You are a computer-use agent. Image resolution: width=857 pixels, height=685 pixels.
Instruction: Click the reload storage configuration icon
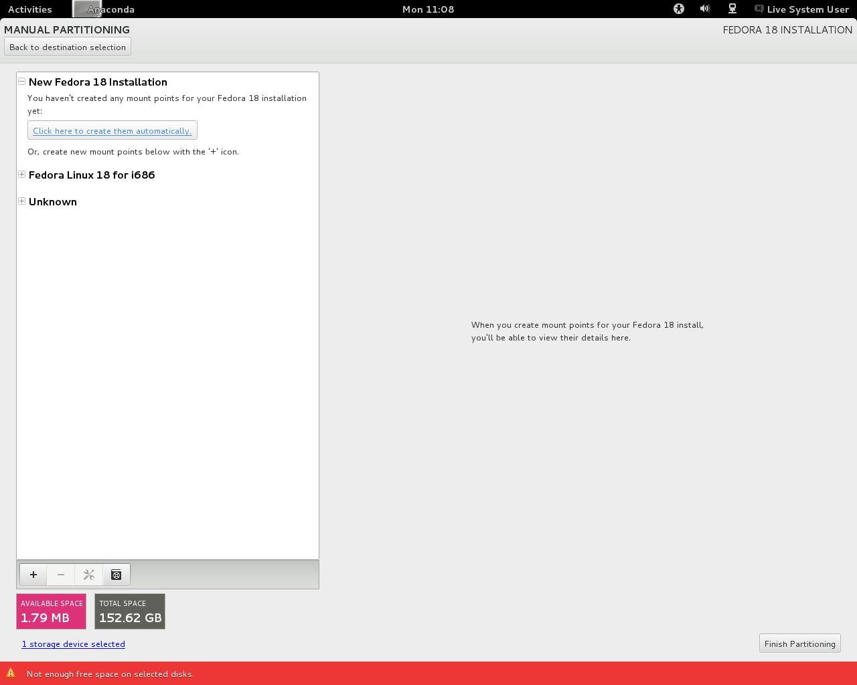pyautogui.click(x=116, y=575)
